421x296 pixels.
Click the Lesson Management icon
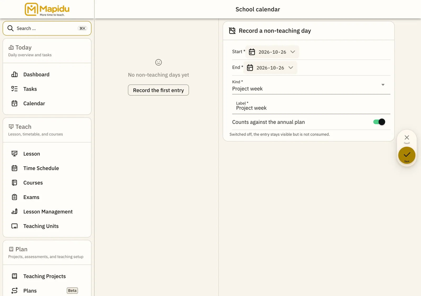[x=14, y=212]
